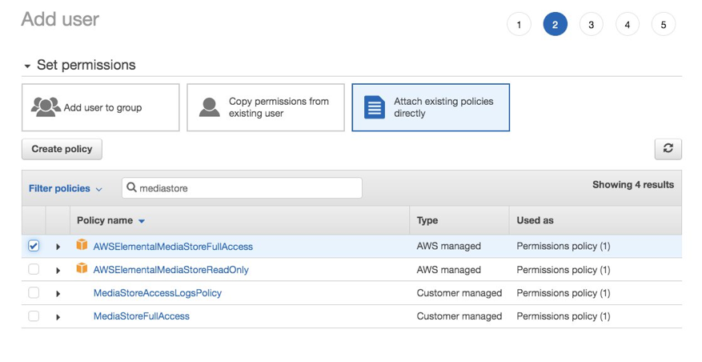The height and width of the screenshot is (362, 702).
Task: Uncheck the AWSElementalMediaStoreFullAccess policy checkbox
Action: click(x=34, y=246)
